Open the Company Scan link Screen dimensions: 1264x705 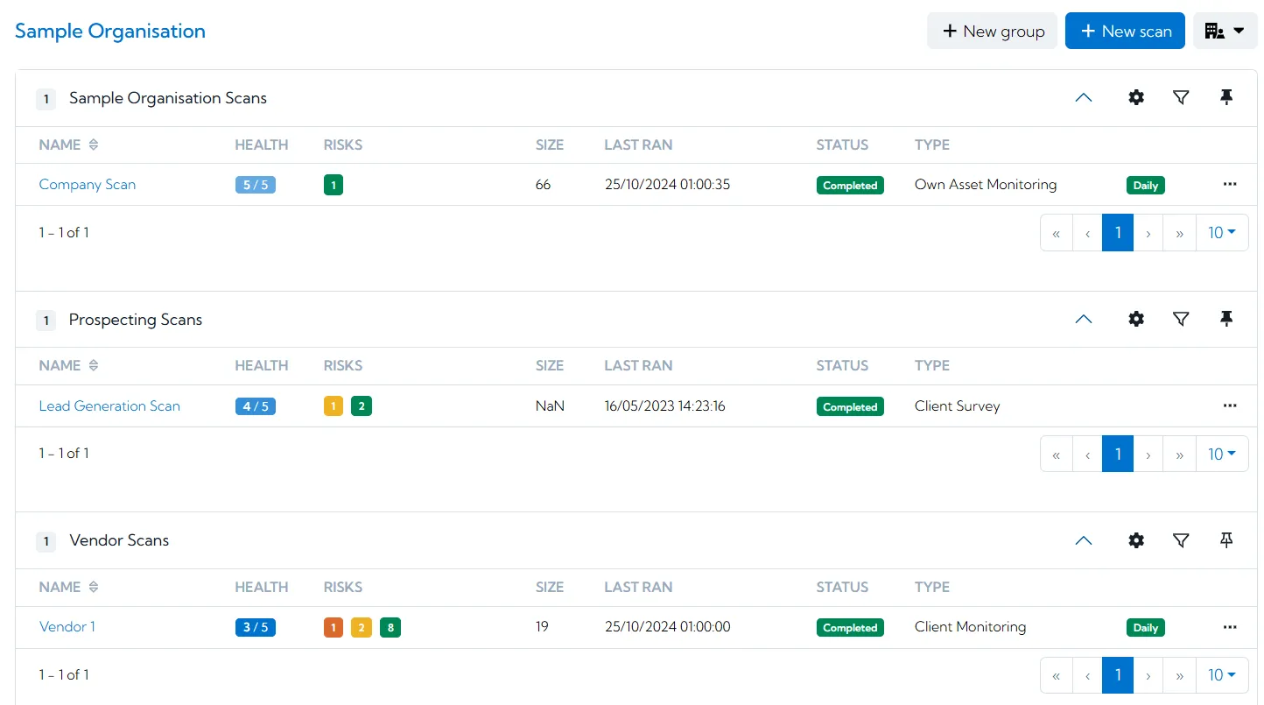tap(88, 185)
